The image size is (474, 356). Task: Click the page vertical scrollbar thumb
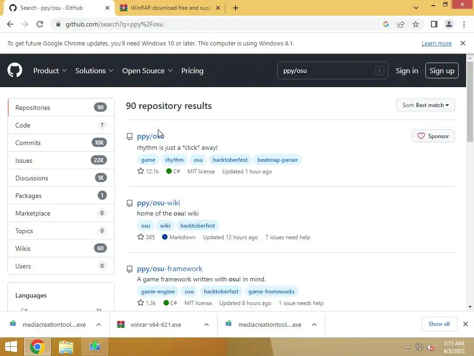[x=470, y=102]
